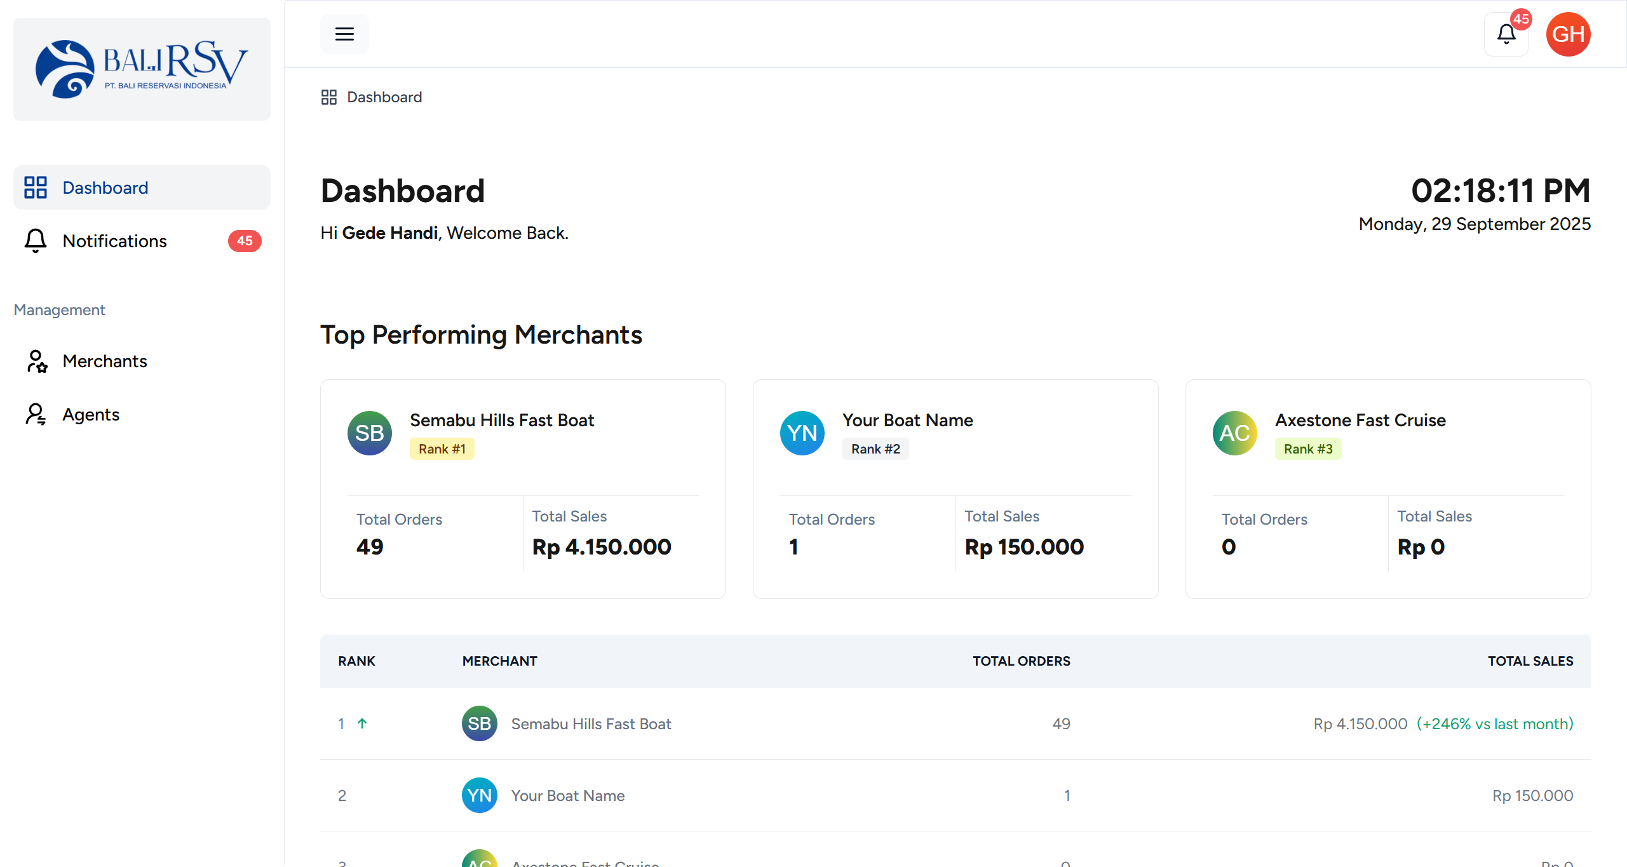The image size is (1627, 867).
Task: Click the Dashboard grid icon in sidebar
Action: pyautogui.click(x=36, y=187)
